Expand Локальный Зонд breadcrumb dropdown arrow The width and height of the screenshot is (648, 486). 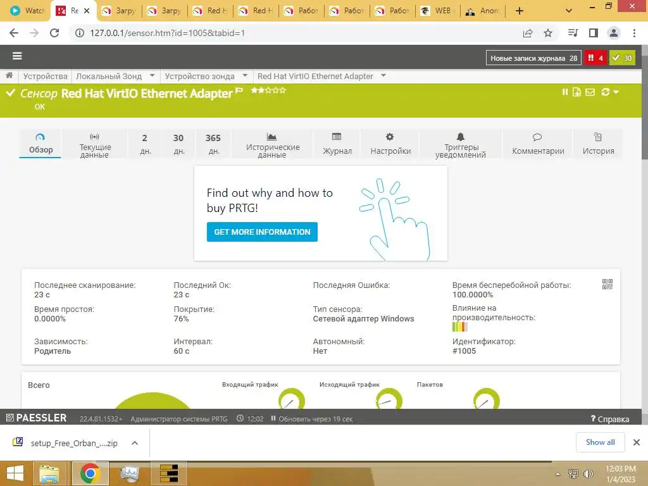click(x=152, y=76)
